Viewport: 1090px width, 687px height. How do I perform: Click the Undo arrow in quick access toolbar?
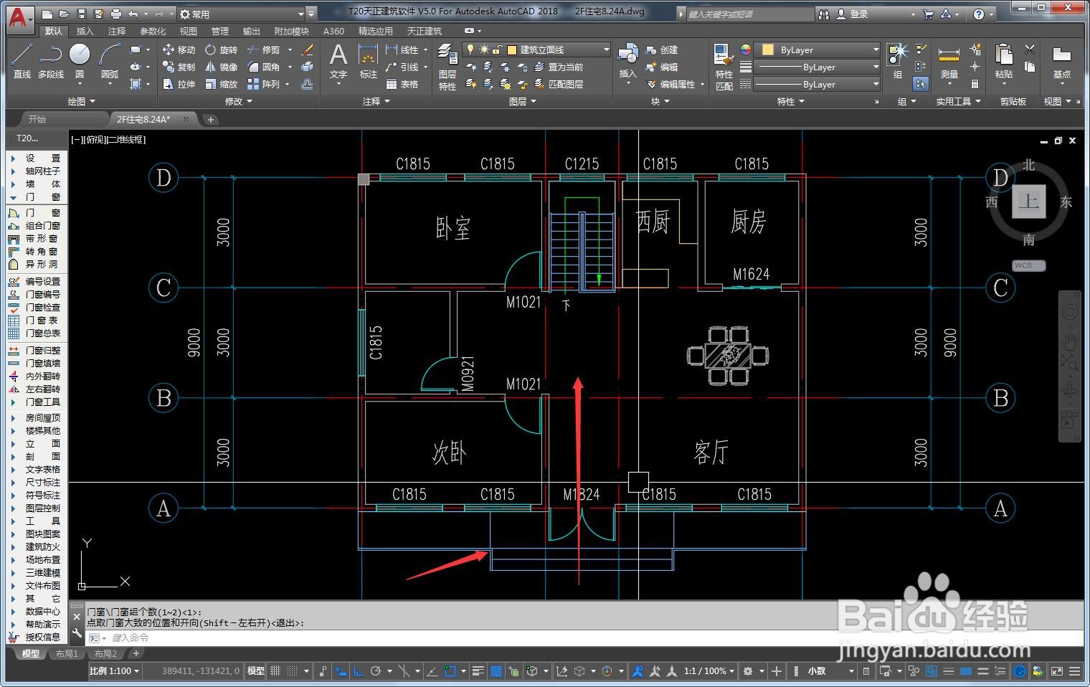(133, 14)
